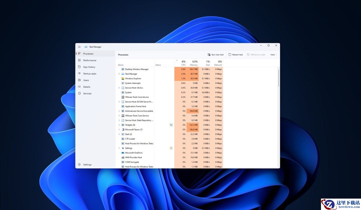Select the 50.3 MB memory cell
The height and width of the screenshot is (210, 361).
(193, 79)
